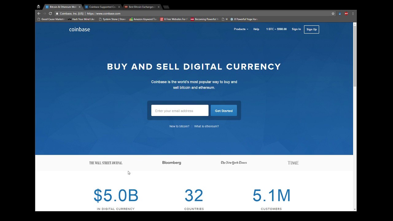Open the Hack Your Mind Like bookmark
Image resolution: width=393 pixels, height=221 pixels.
click(81, 19)
